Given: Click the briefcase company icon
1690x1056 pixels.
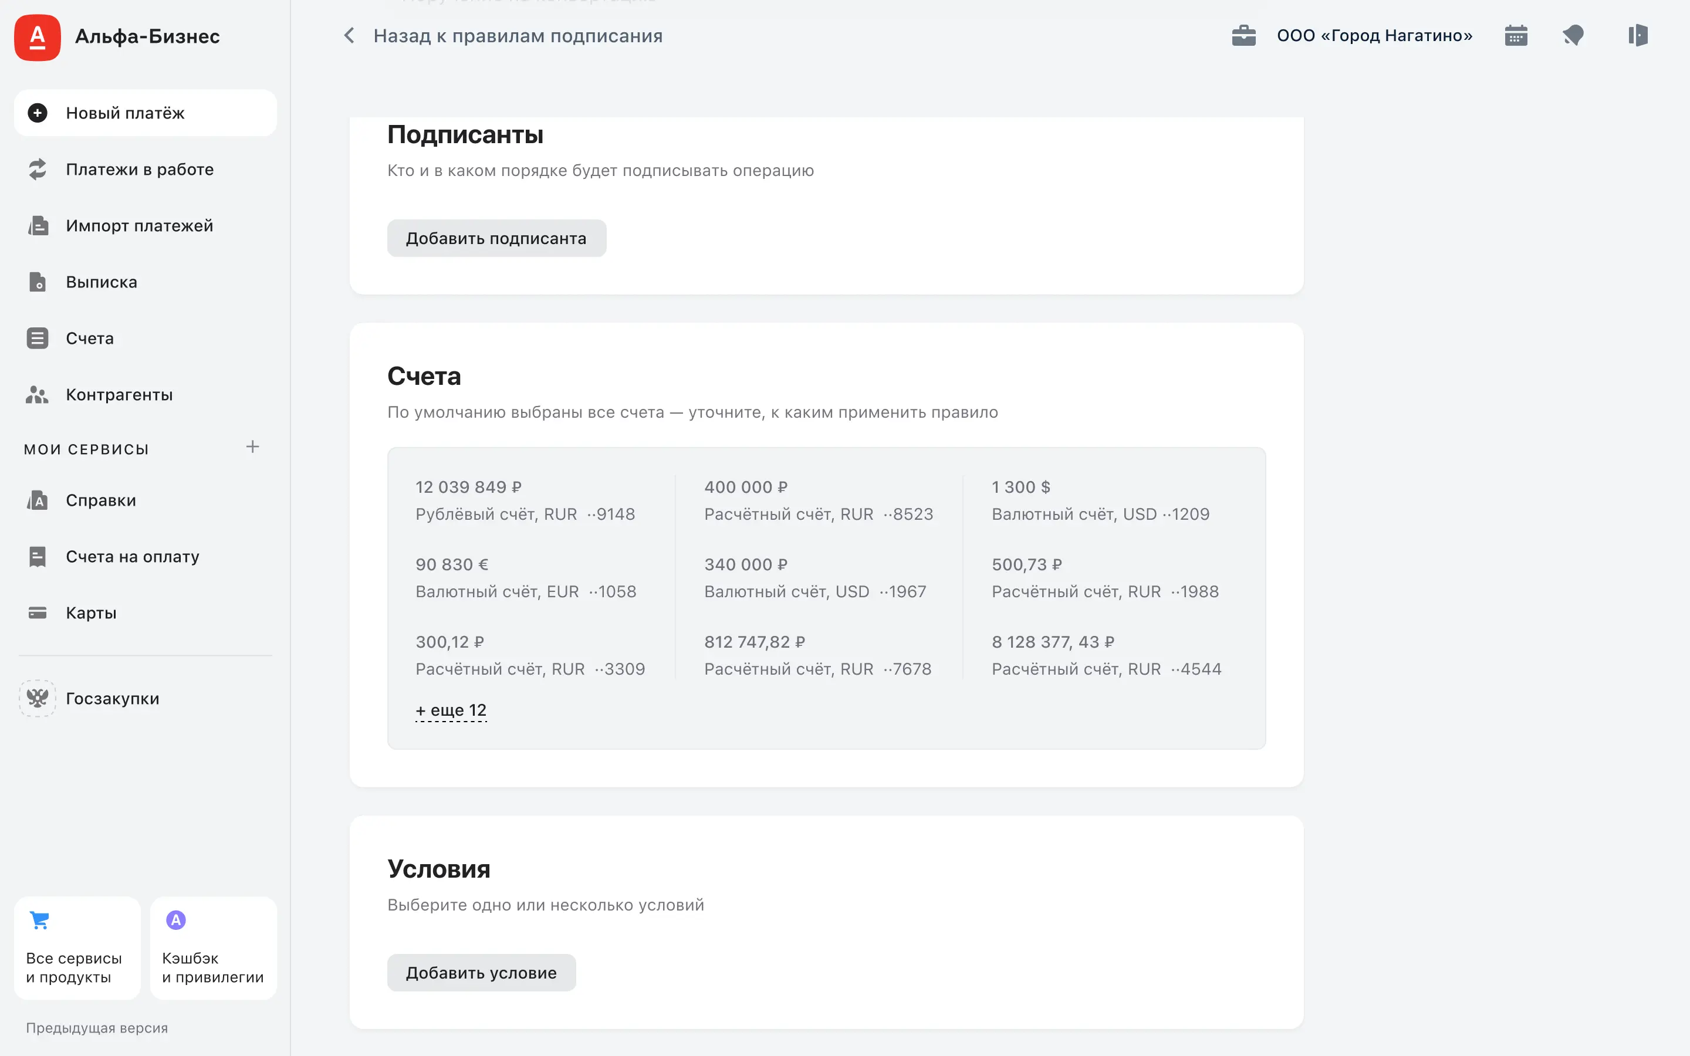Looking at the screenshot, I should click(x=1244, y=36).
